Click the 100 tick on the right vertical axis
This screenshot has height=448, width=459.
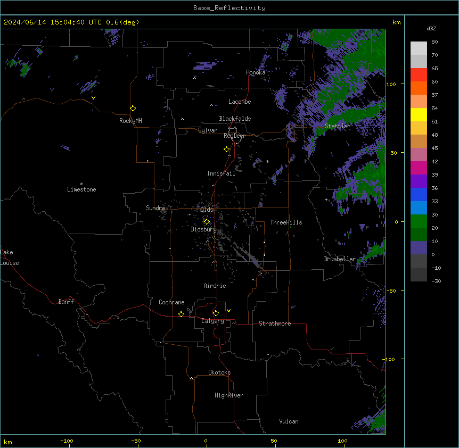click(x=391, y=84)
